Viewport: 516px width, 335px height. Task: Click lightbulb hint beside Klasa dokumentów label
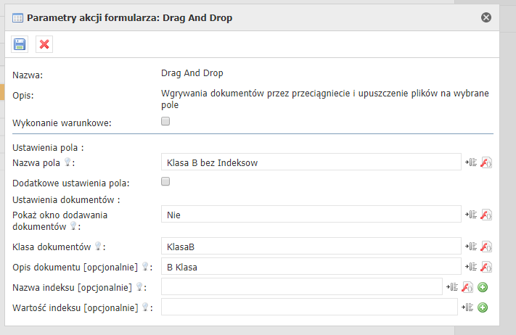[98, 247]
